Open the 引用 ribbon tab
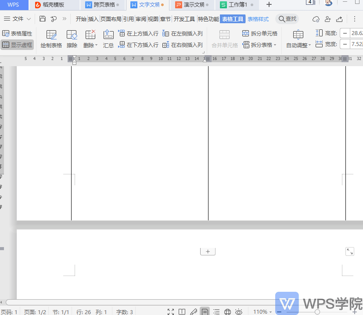Screen dimensions: 363x315 [x=129, y=19]
